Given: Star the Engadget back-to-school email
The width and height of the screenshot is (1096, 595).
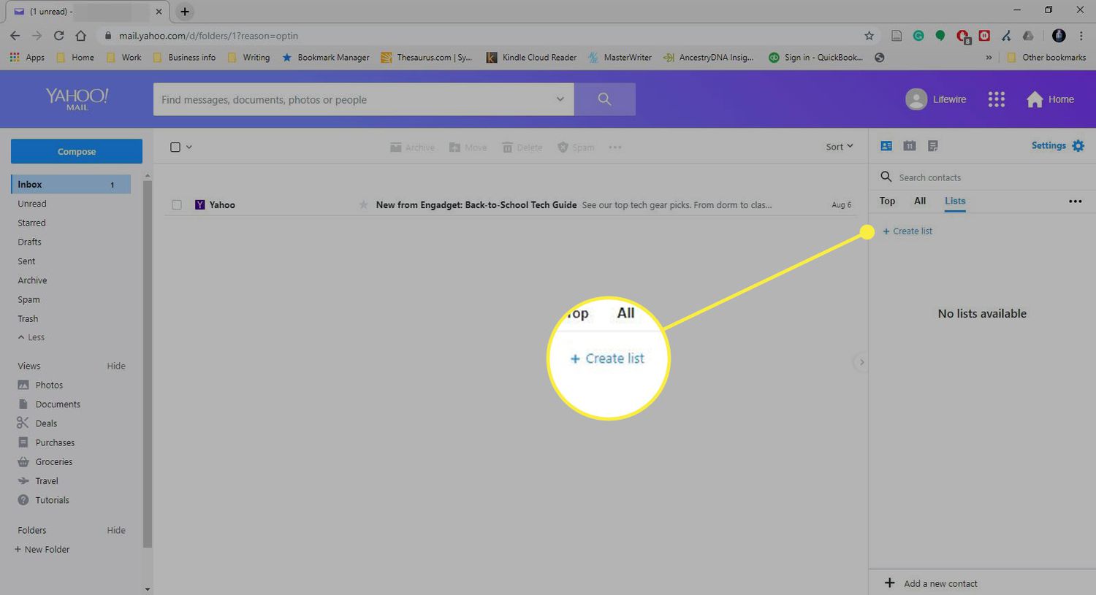Looking at the screenshot, I should 363,205.
